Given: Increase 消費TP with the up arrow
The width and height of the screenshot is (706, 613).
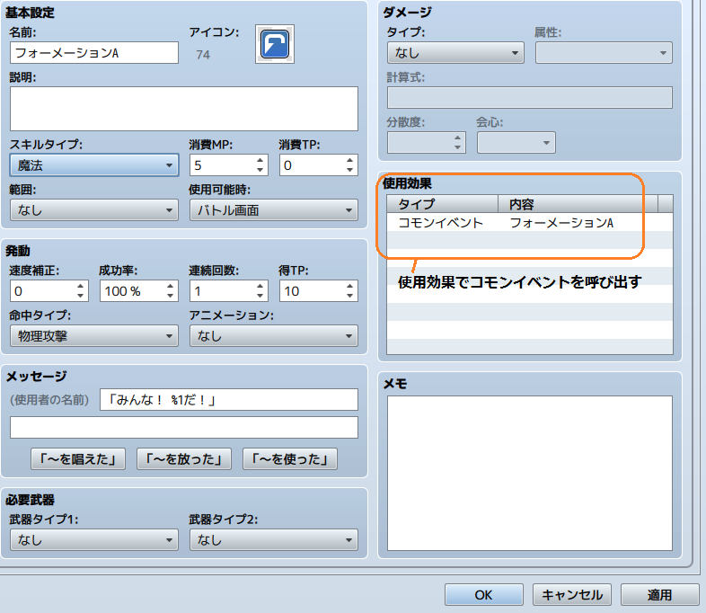Looking at the screenshot, I should (x=349, y=160).
